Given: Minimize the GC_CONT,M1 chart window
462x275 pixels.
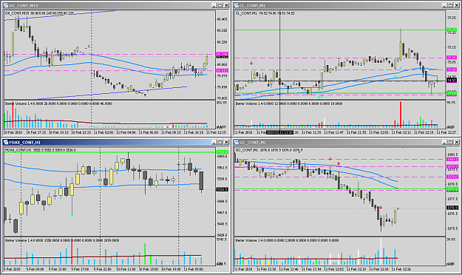Looking at the screenshot, I should (444, 142).
